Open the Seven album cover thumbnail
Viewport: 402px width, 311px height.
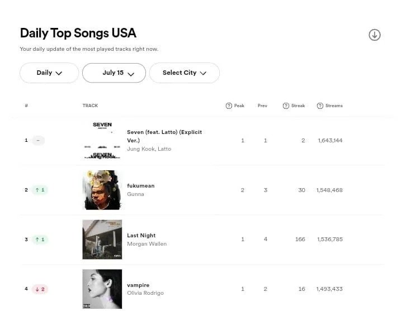[x=102, y=140]
